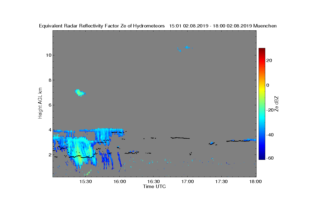Viewport: 317px width, 211px height.
Task: Click the height tick label 10
Action: (x=48, y=55)
